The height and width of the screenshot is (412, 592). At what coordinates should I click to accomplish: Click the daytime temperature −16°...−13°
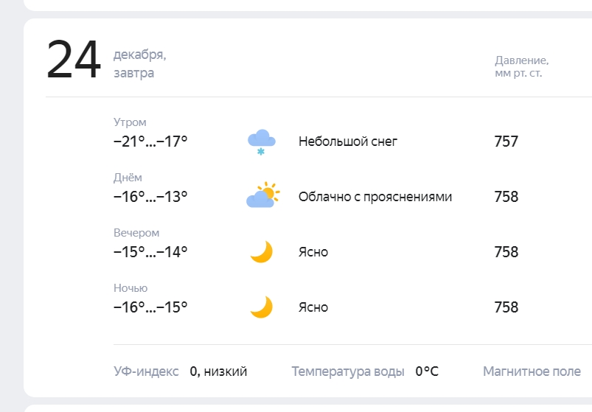(x=150, y=197)
